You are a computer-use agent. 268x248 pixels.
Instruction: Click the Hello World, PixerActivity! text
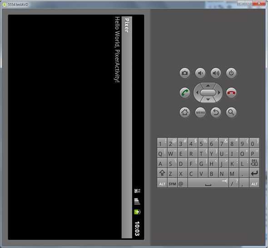click(117, 50)
